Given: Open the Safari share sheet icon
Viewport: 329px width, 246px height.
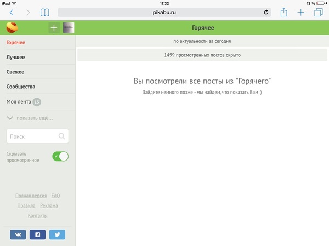Looking at the screenshot, I should 284,12.
